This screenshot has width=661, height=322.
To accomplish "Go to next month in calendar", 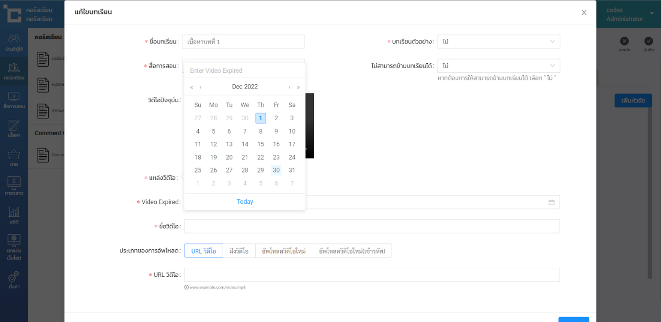I will point(289,87).
